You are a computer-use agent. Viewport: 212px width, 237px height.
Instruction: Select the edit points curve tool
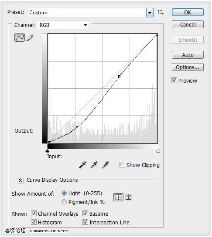20,38
